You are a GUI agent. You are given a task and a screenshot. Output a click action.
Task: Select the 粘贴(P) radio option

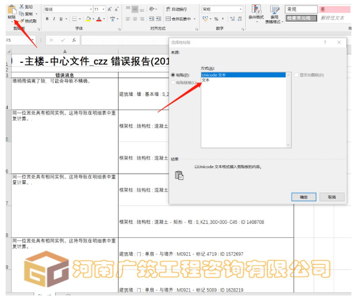[173, 75]
